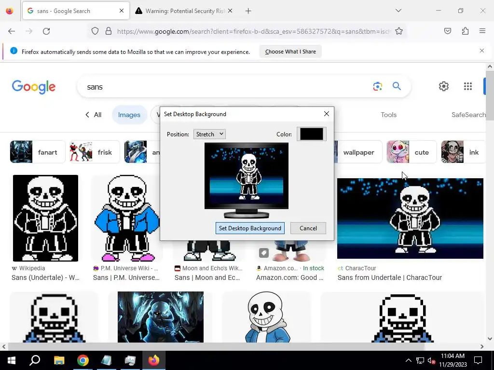
Task: Click the black Color swatch in dialog
Action: 311,134
